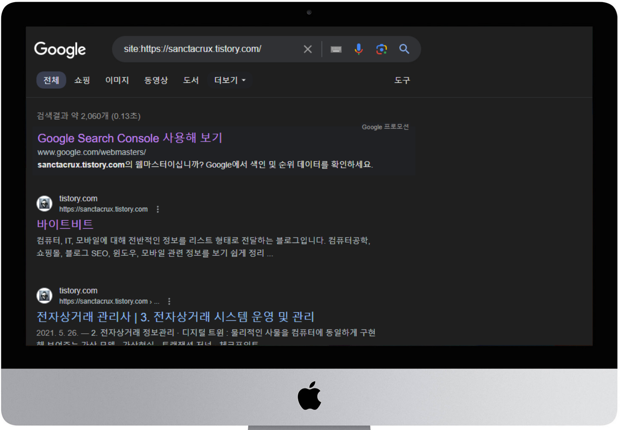Click the tistory.com site name above 전자상거래 관리사

click(78, 290)
